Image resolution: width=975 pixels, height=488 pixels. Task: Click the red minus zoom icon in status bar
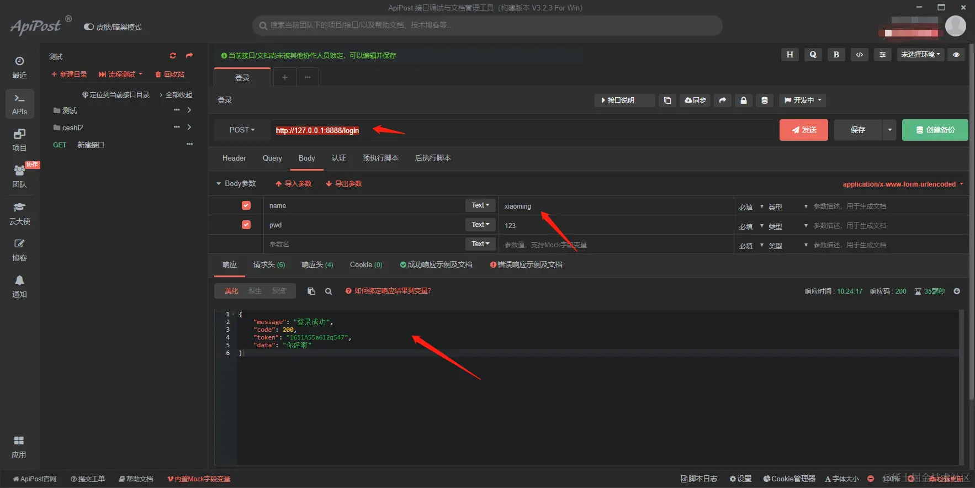[x=871, y=479]
